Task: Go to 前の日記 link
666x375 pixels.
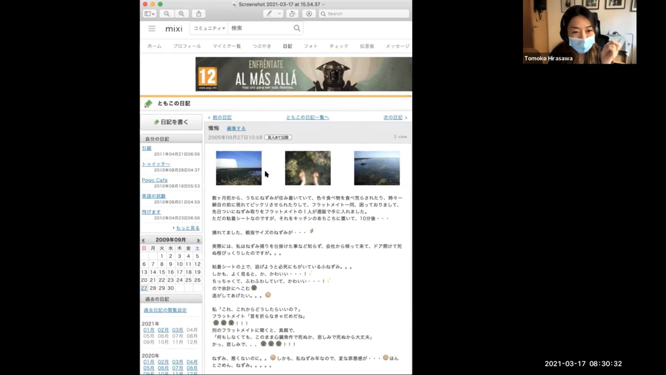Action: click(222, 117)
